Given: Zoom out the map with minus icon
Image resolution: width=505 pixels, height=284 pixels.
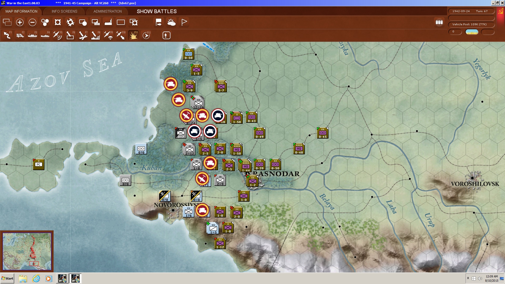Looking at the screenshot, I should (x=32, y=22).
